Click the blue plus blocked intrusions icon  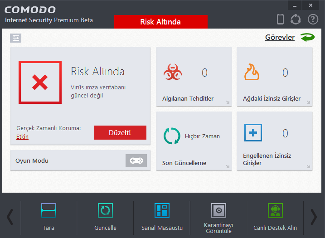(x=253, y=133)
